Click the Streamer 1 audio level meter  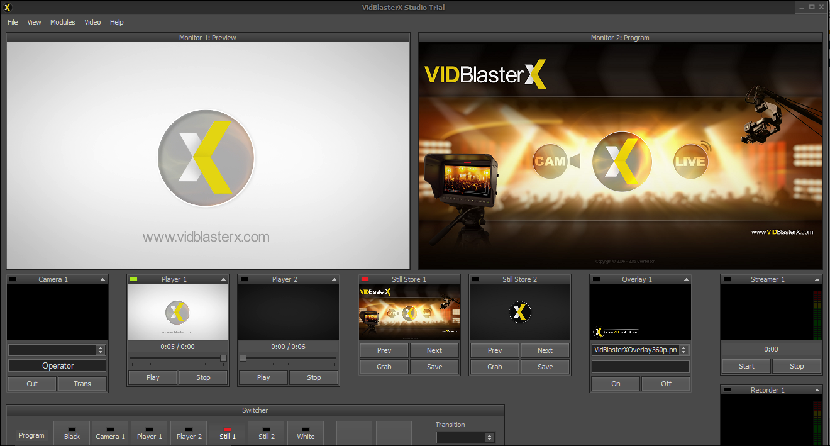[x=817, y=315]
